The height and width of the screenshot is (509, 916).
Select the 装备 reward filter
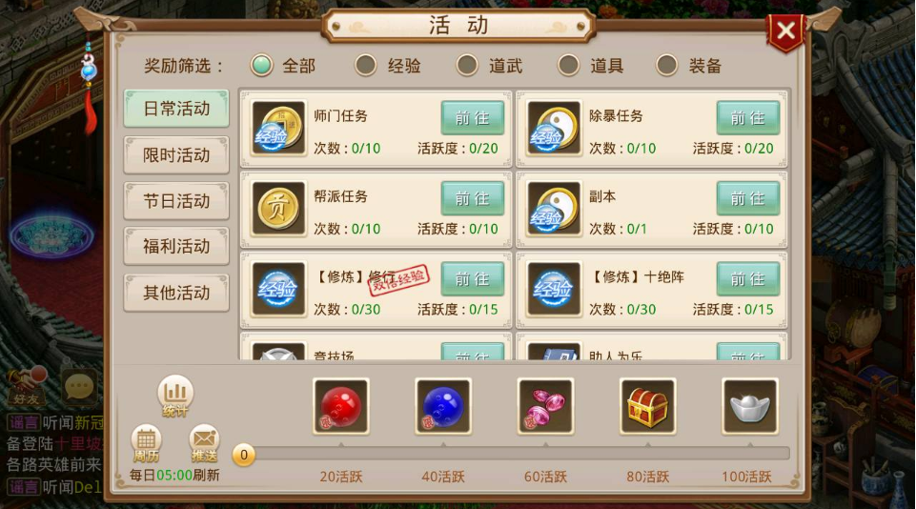pyautogui.click(x=689, y=66)
